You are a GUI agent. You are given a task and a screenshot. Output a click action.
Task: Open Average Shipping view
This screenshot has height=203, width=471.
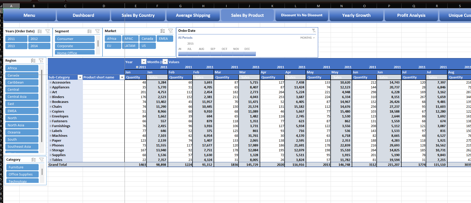click(193, 15)
